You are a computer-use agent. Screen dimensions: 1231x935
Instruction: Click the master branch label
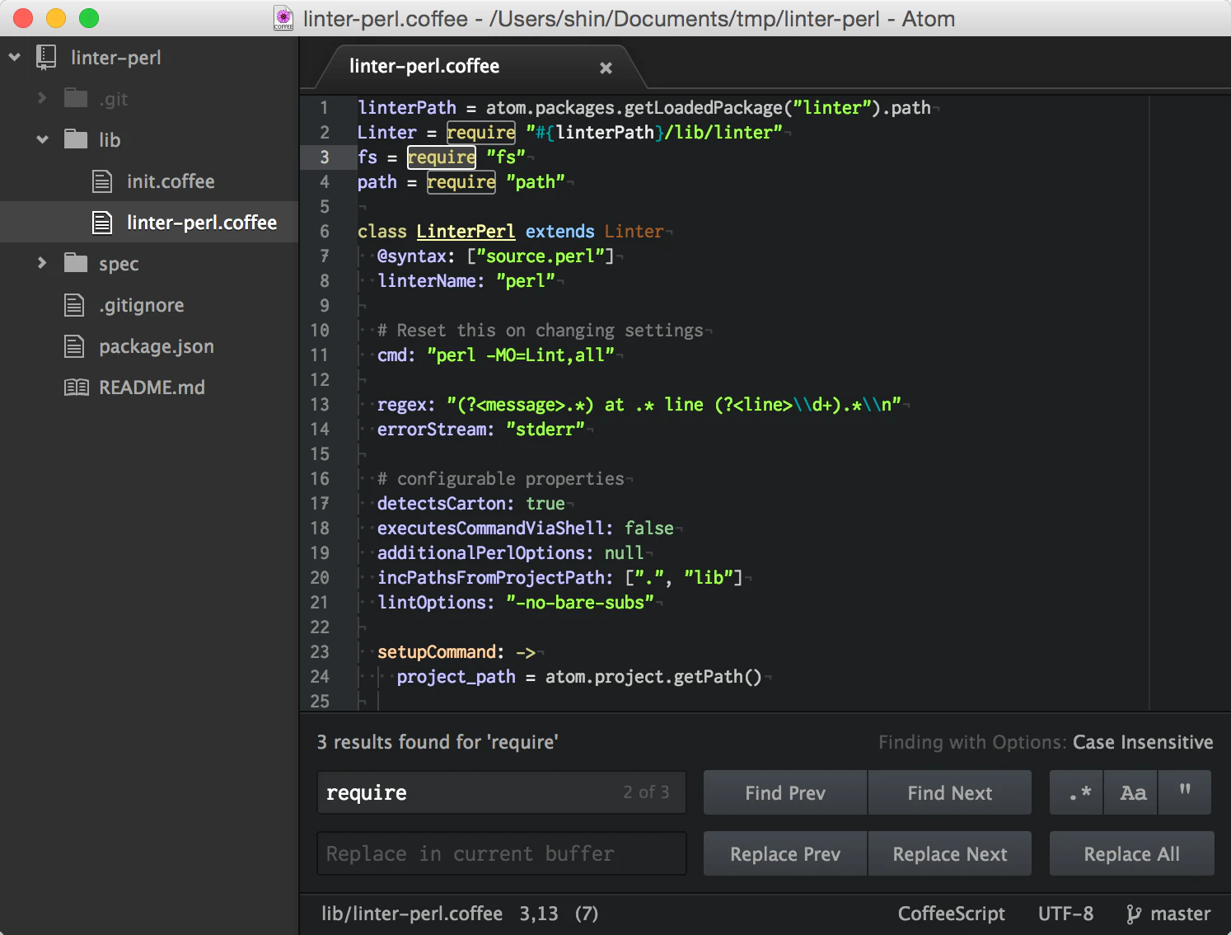coord(1180,914)
